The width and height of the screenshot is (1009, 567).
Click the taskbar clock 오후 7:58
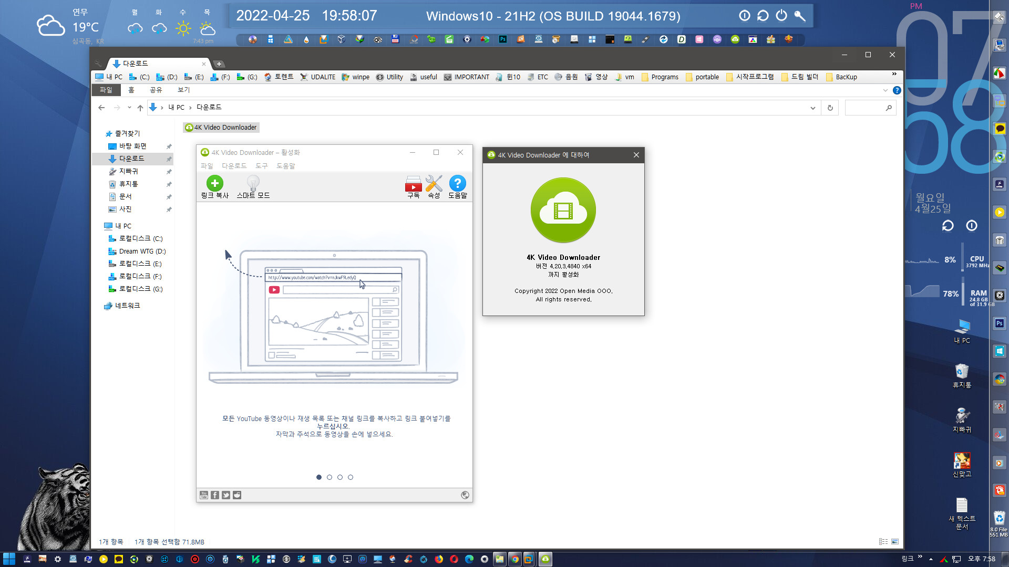click(981, 559)
